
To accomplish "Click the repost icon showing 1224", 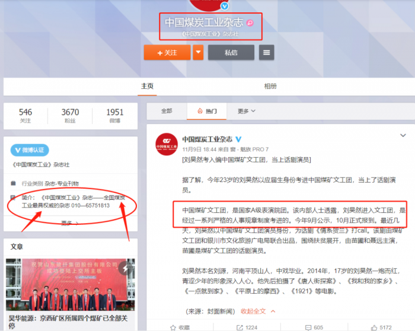I will pyautogui.click(x=240, y=327).
